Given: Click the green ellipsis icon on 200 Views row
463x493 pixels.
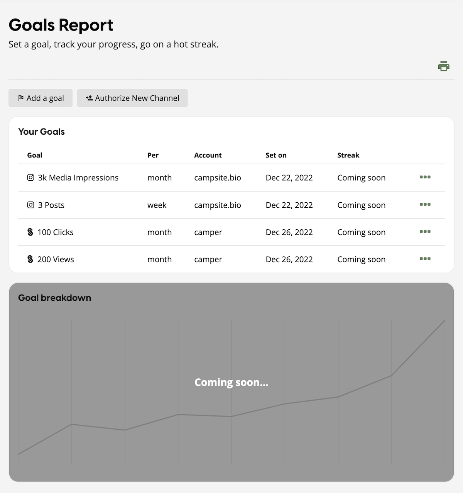Looking at the screenshot, I should click(425, 259).
